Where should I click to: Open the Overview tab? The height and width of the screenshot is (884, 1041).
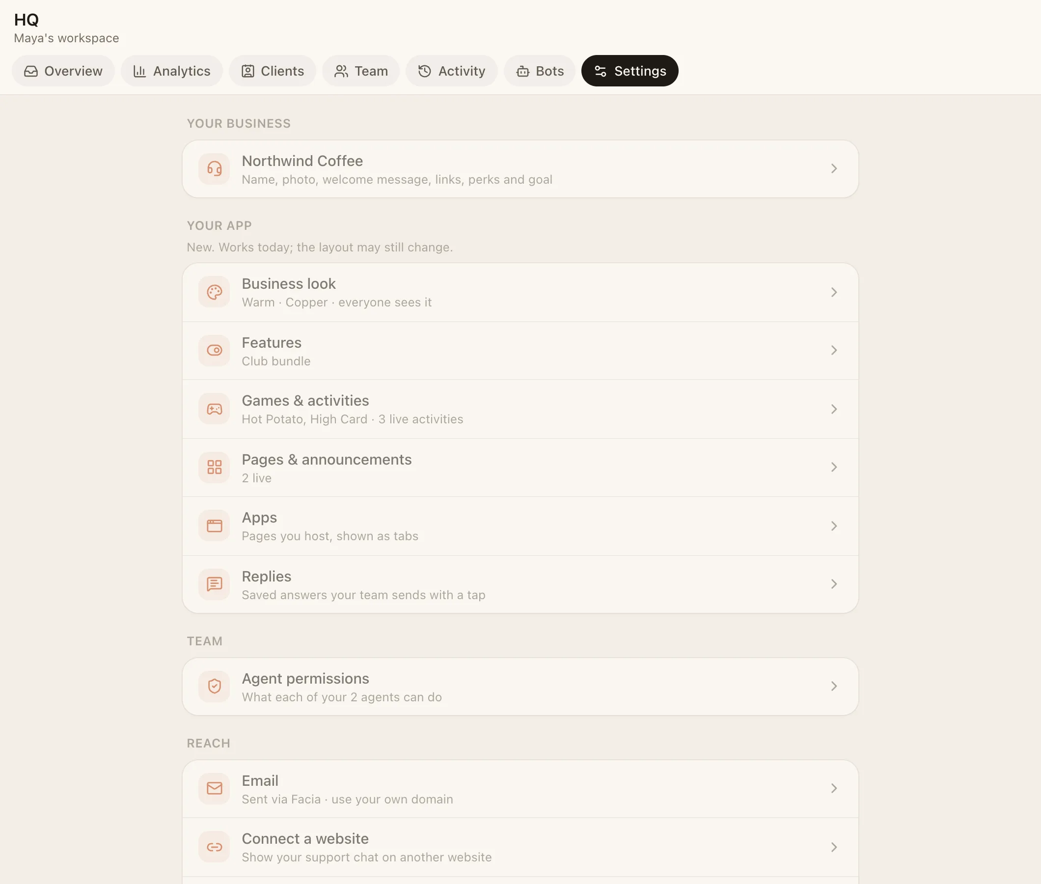pyautogui.click(x=63, y=71)
